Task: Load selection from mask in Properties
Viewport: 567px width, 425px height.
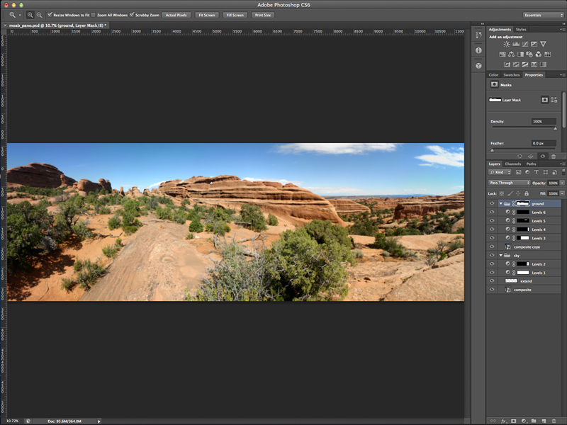Action: [520, 156]
